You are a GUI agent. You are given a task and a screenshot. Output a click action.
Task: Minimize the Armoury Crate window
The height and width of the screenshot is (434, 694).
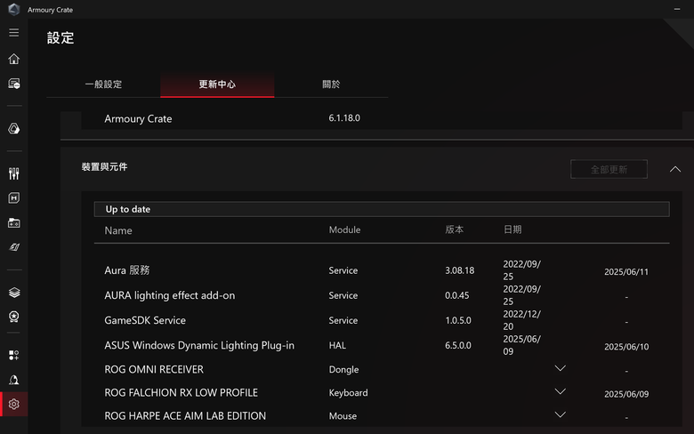tap(677, 9)
